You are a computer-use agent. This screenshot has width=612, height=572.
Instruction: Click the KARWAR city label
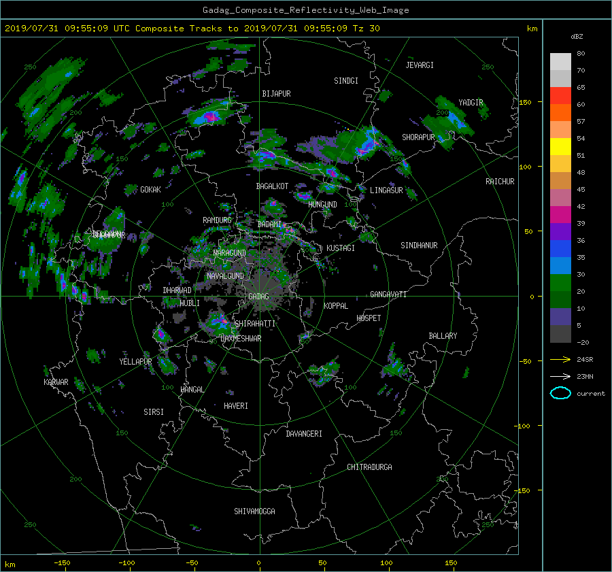pyautogui.click(x=56, y=382)
